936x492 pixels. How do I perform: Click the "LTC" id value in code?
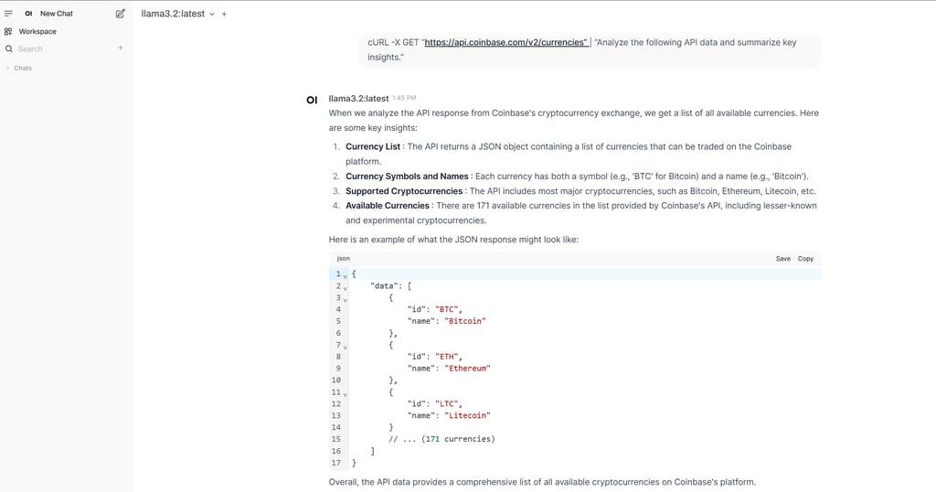(446, 404)
